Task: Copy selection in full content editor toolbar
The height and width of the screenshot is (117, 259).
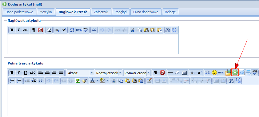Action: point(121,80)
